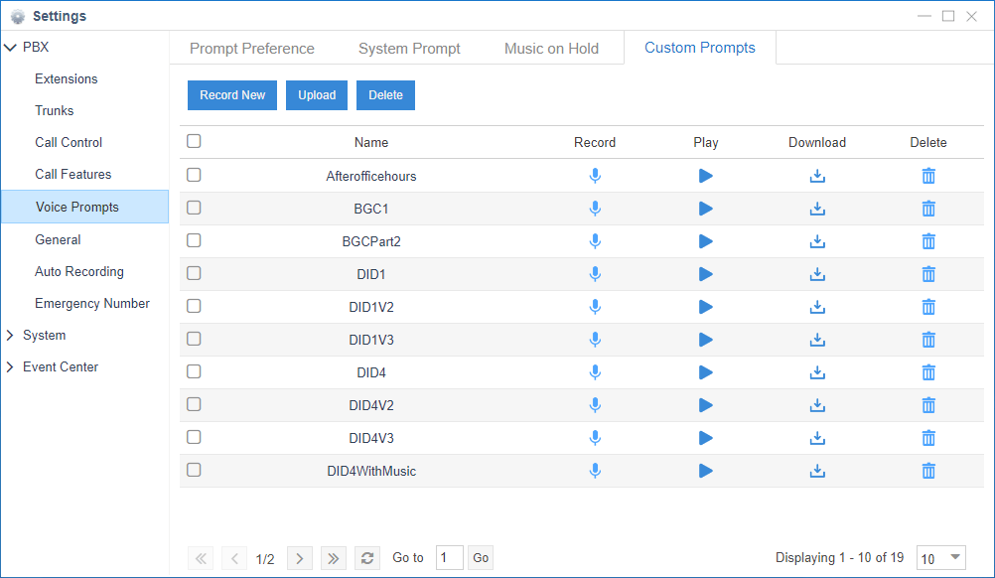The width and height of the screenshot is (995, 578).
Task: Expand the System tree section
Action: tap(10, 335)
